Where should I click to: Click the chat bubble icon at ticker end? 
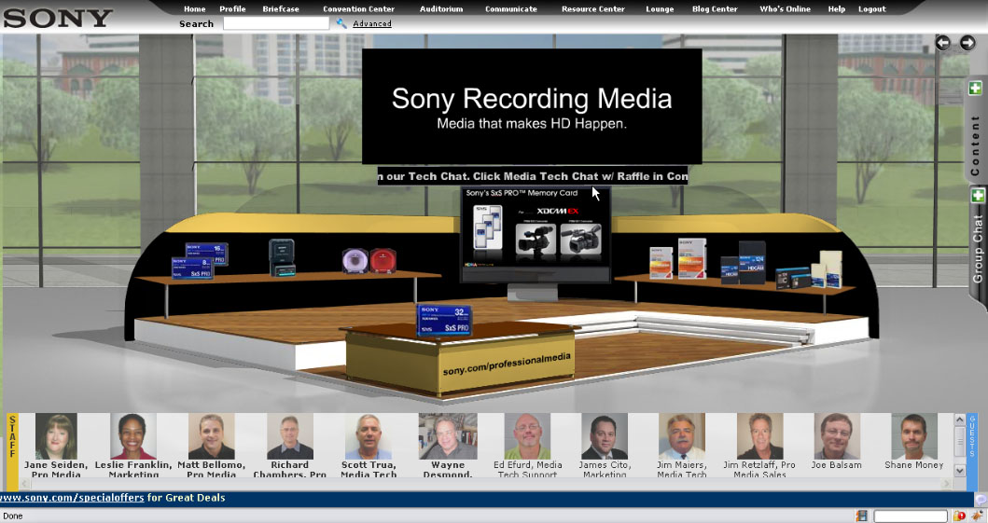click(x=981, y=499)
